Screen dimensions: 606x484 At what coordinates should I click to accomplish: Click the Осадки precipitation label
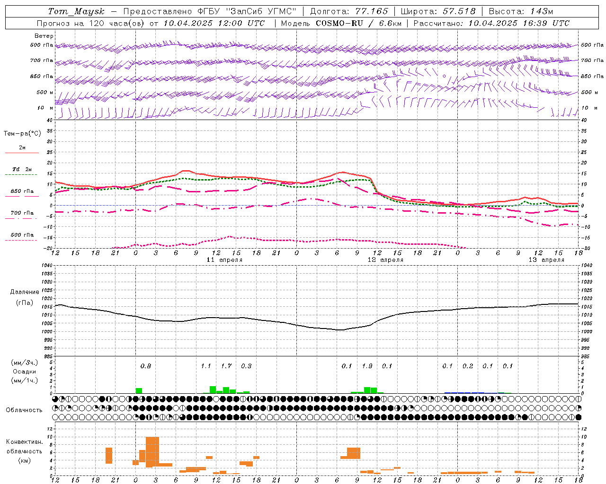coord(24,372)
